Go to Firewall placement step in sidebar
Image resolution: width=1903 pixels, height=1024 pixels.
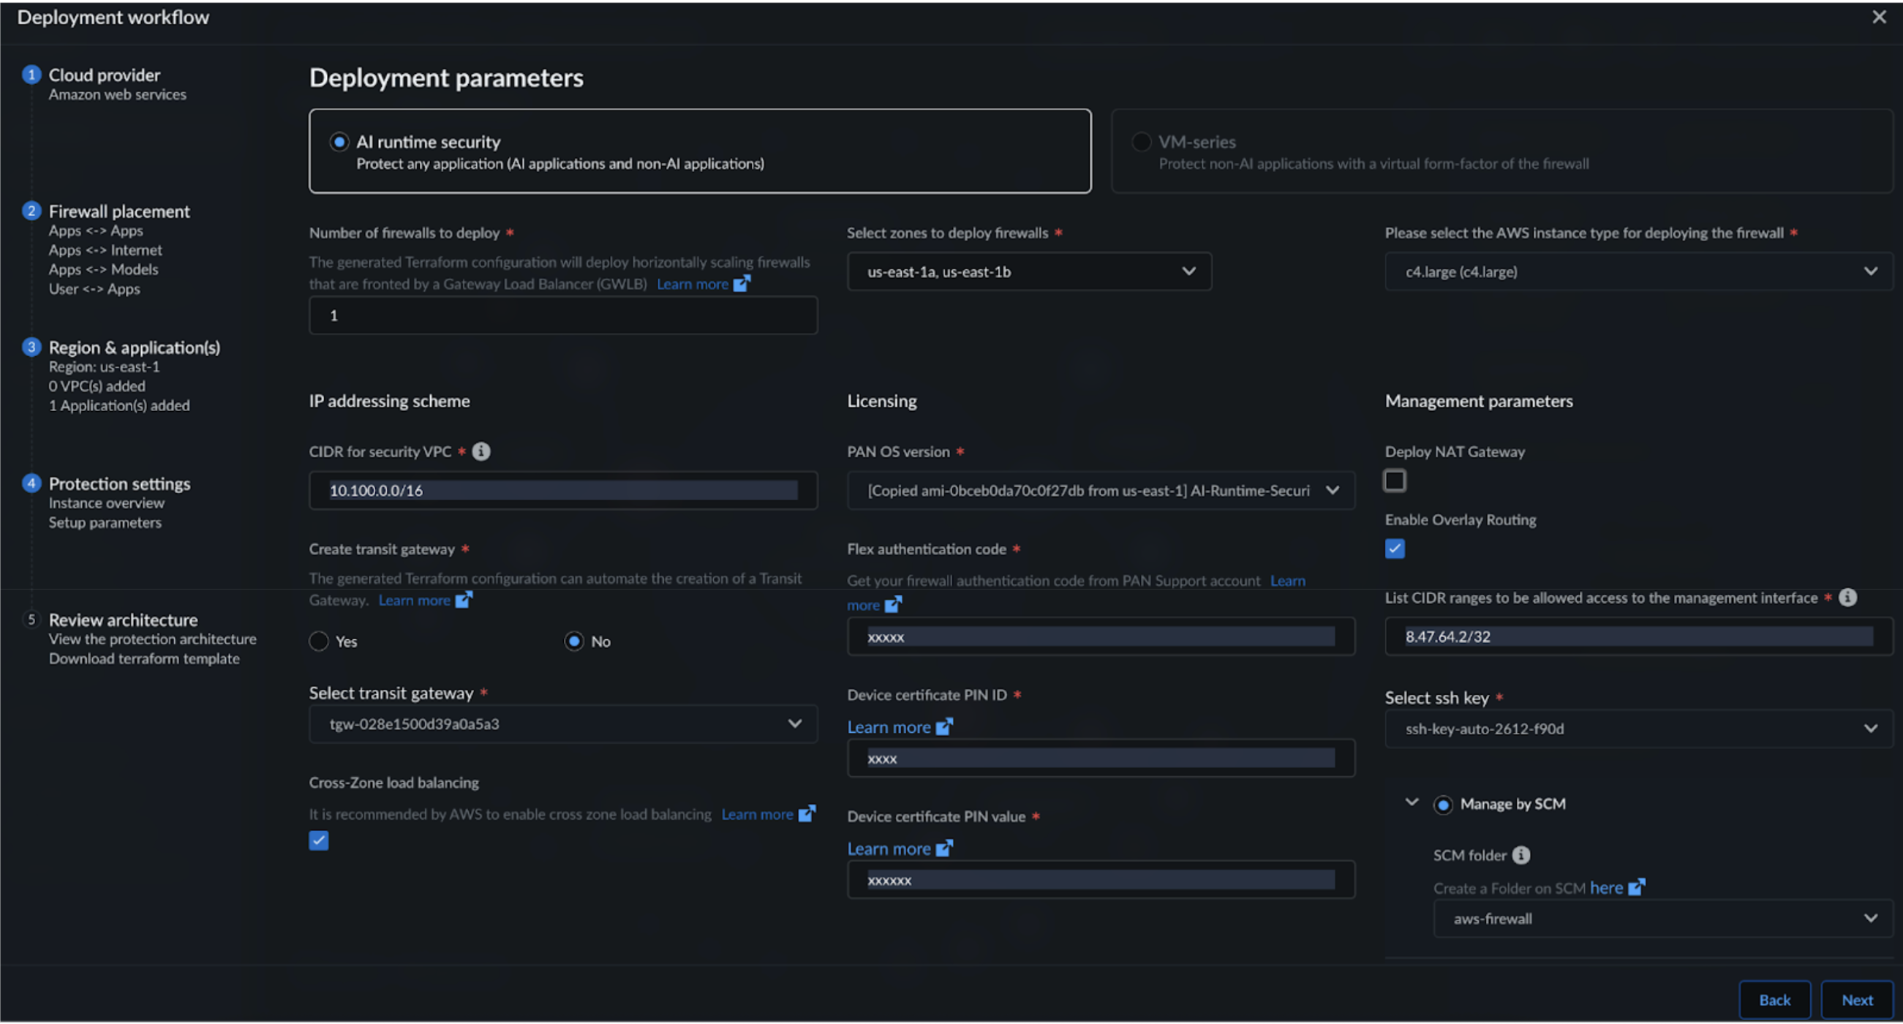119,211
